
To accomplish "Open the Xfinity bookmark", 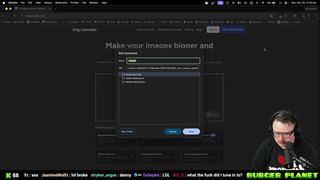I will [x=241, y=22].
